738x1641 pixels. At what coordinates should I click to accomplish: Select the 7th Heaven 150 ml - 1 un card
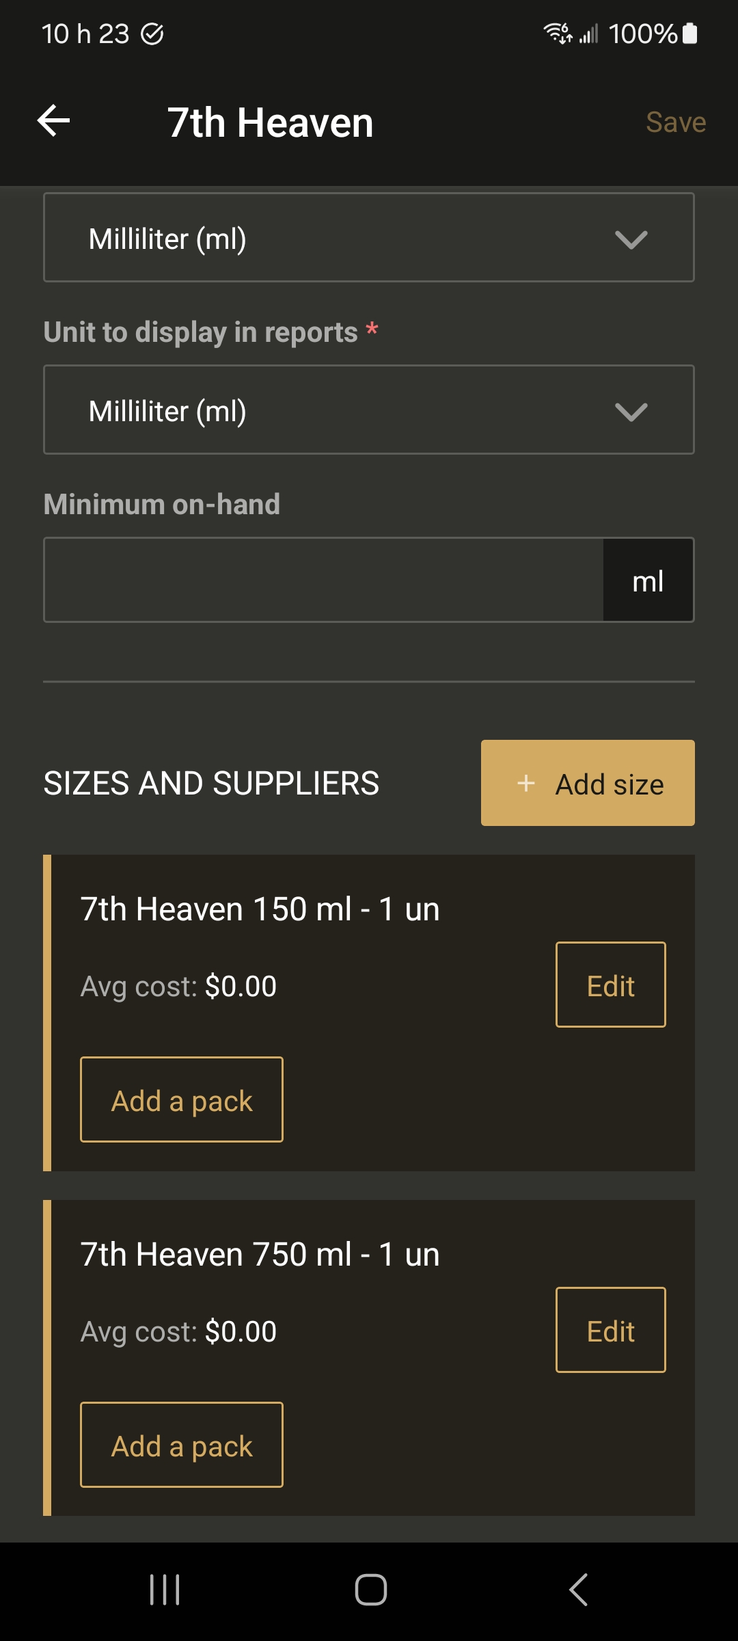click(x=369, y=1013)
